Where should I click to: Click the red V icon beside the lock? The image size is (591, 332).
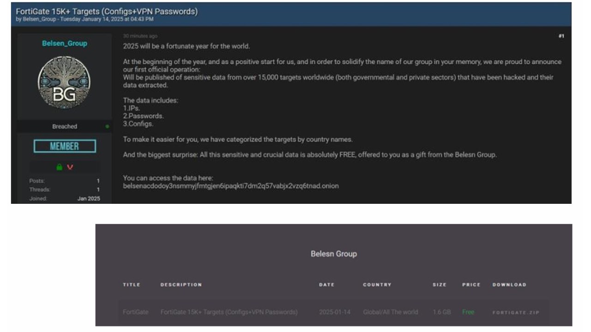(x=70, y=167)
